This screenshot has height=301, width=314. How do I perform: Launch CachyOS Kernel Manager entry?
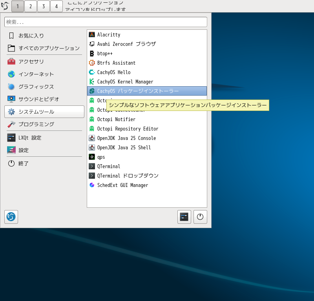(125, 82)
